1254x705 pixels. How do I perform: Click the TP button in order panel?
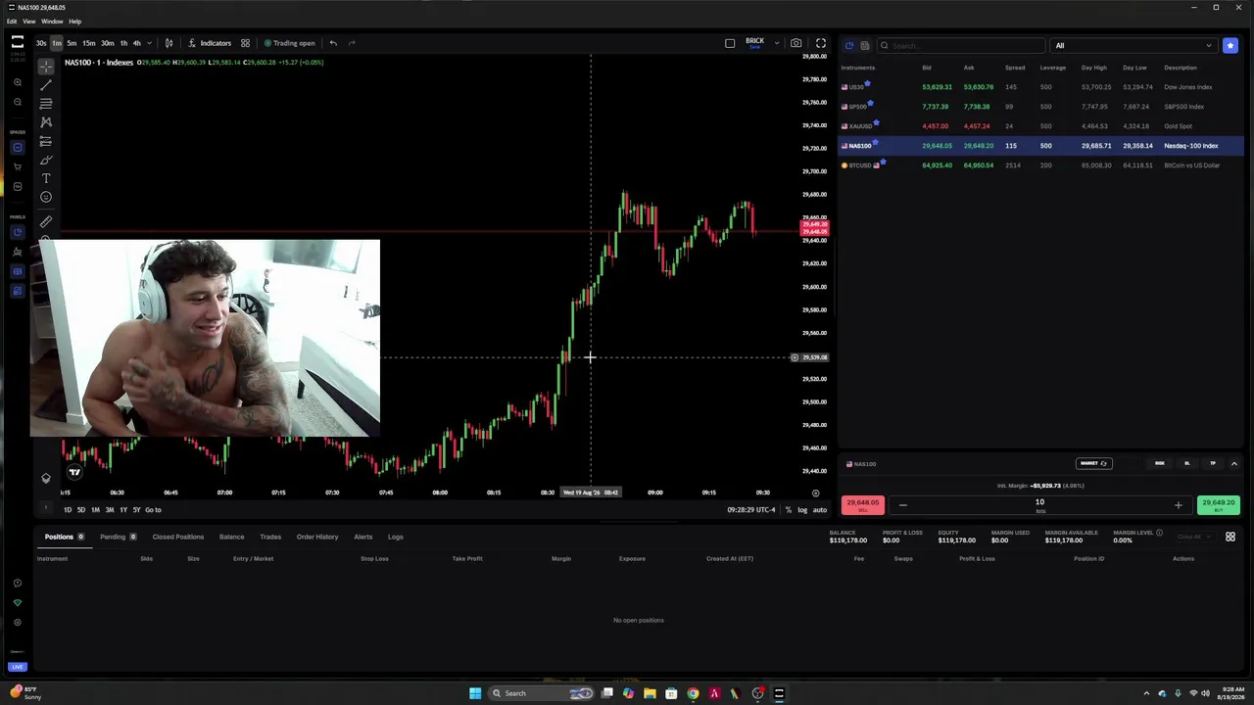[1213, 463]
